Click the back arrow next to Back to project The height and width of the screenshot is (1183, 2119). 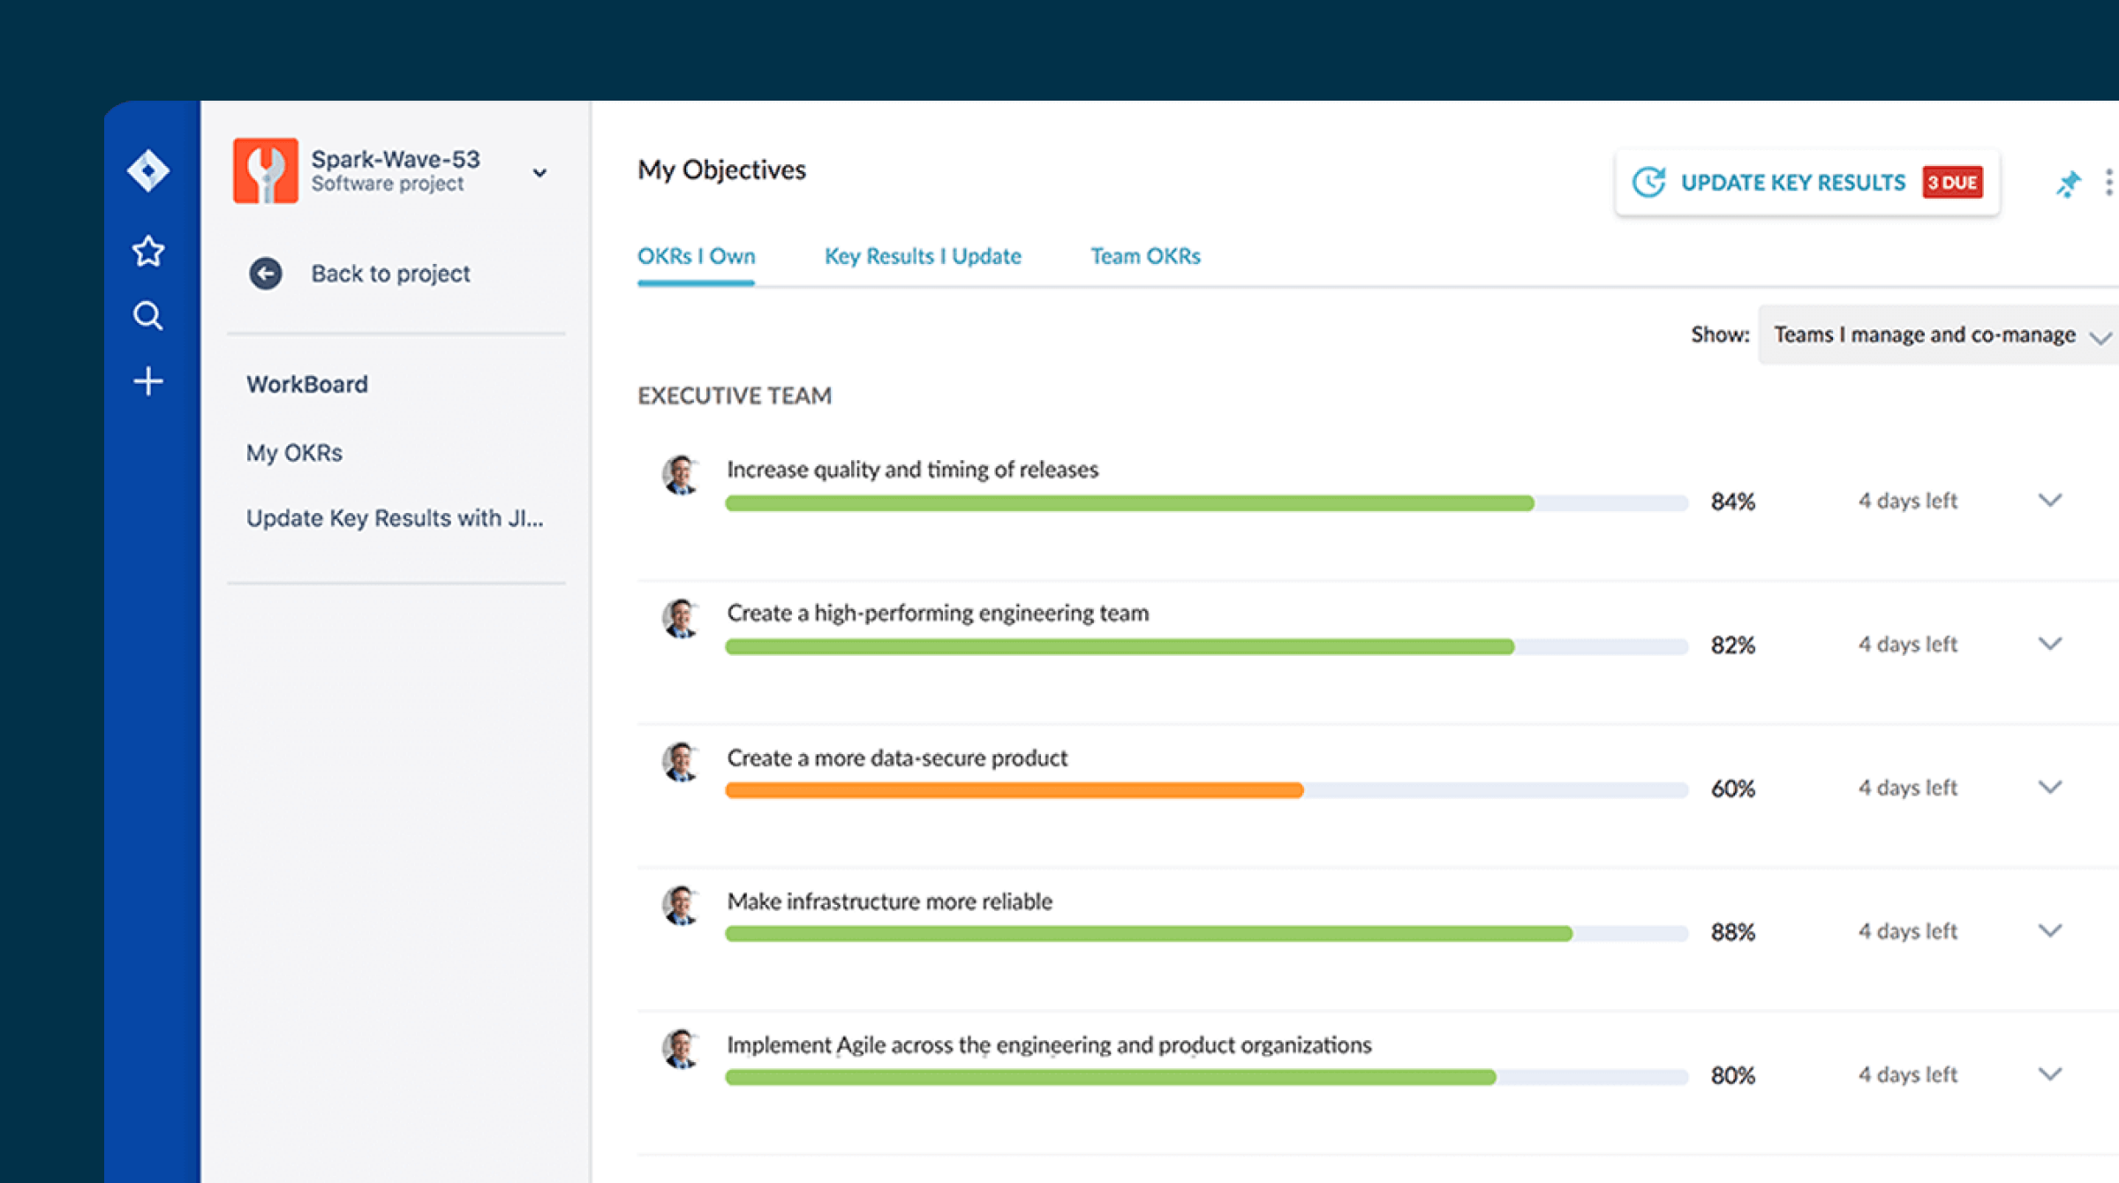point(265,274)
